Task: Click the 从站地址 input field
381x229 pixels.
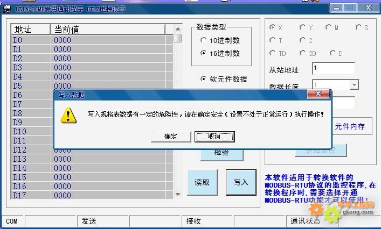Action: coord(333,69)
